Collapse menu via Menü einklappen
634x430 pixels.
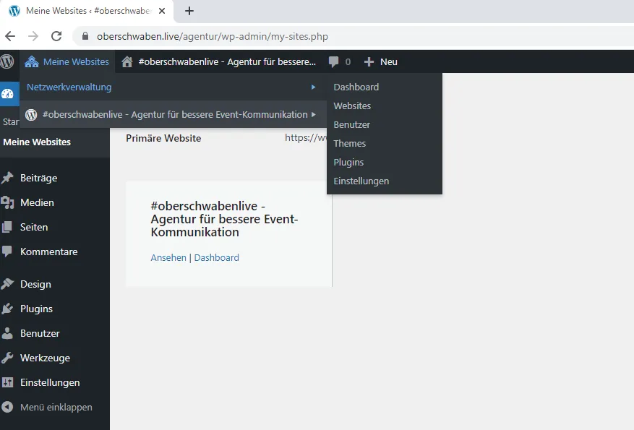pos(56,408)
